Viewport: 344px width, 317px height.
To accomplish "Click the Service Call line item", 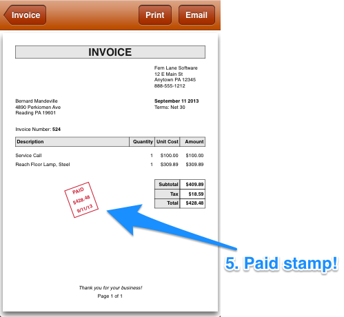I will pos(28,156).
